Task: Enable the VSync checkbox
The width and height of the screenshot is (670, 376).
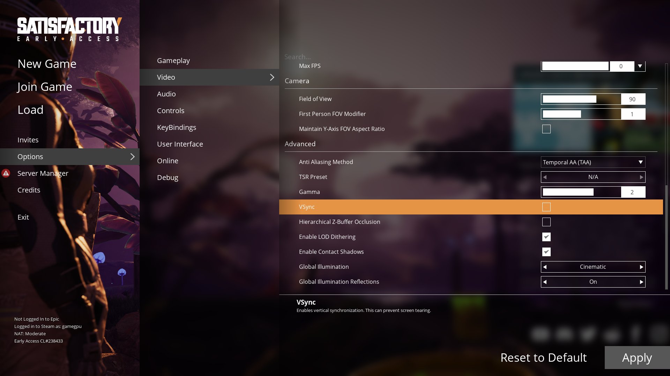Action: [x=546, y=207]
